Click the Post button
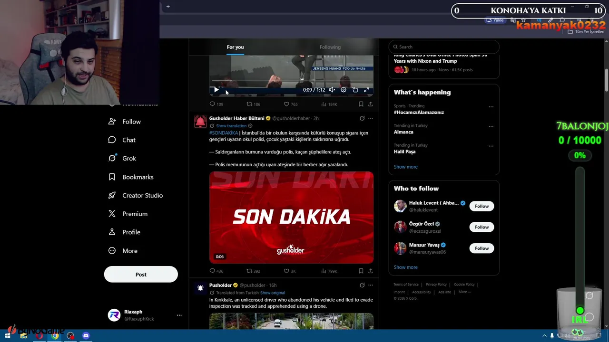Viewport: 609px width, 342px height. (x=141, y=275)
